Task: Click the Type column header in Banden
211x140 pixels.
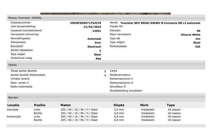Action: point(171,105)
